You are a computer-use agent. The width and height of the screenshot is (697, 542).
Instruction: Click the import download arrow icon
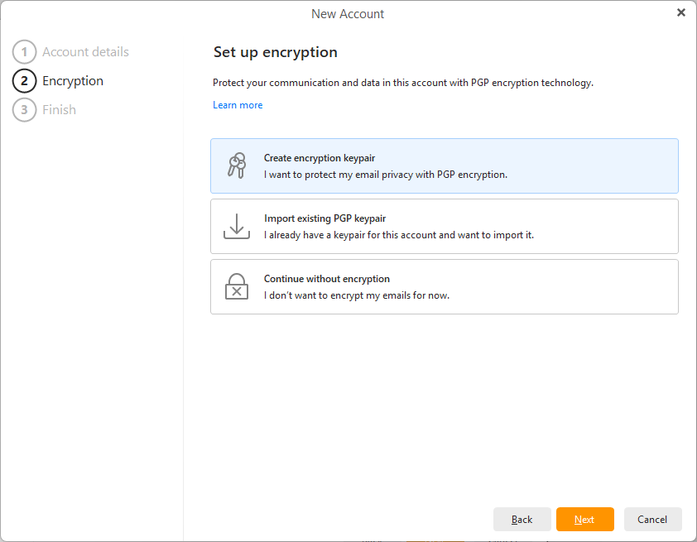237,226
